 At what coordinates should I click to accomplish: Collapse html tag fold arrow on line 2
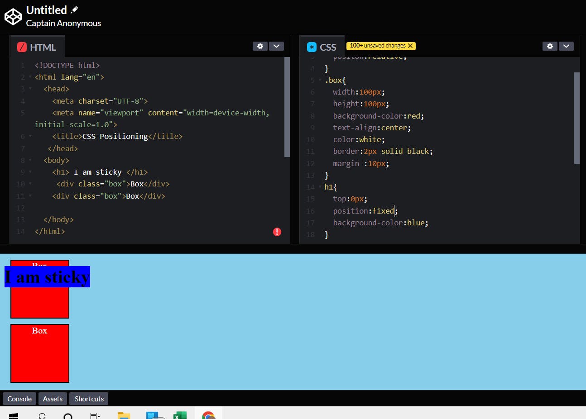[x=30, y=77]
